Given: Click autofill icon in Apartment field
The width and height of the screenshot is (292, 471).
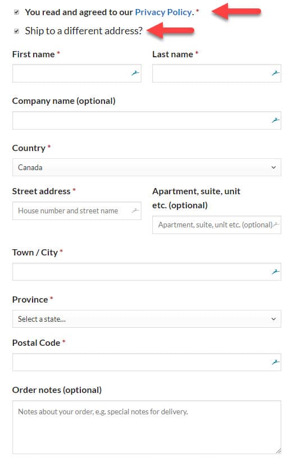Looking at the screenshot, I should 276,225.
